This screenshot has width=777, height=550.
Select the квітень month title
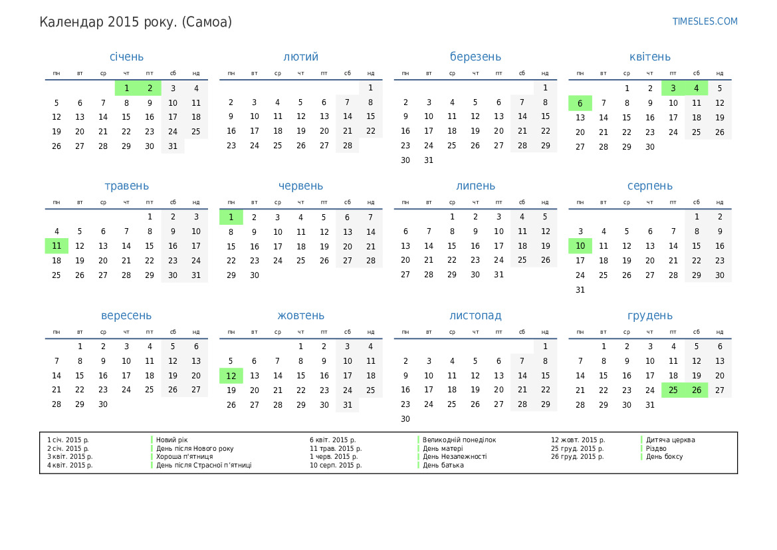[649, 57]
